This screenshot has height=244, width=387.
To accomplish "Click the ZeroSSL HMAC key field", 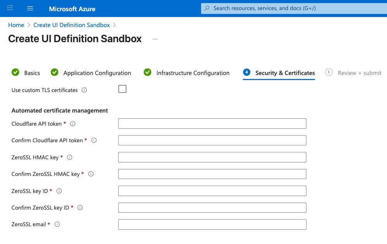I will point(212,157).
